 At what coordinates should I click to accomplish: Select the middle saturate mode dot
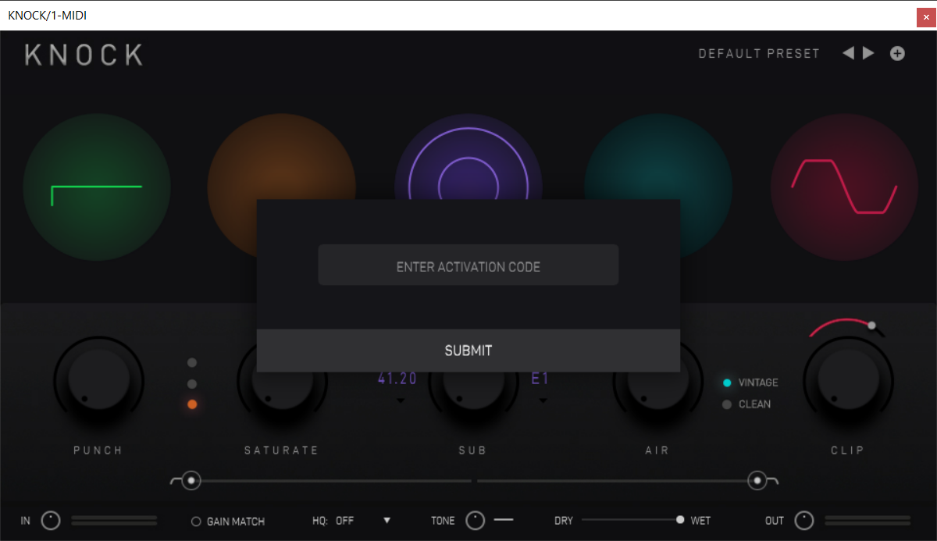pos(192,384)
